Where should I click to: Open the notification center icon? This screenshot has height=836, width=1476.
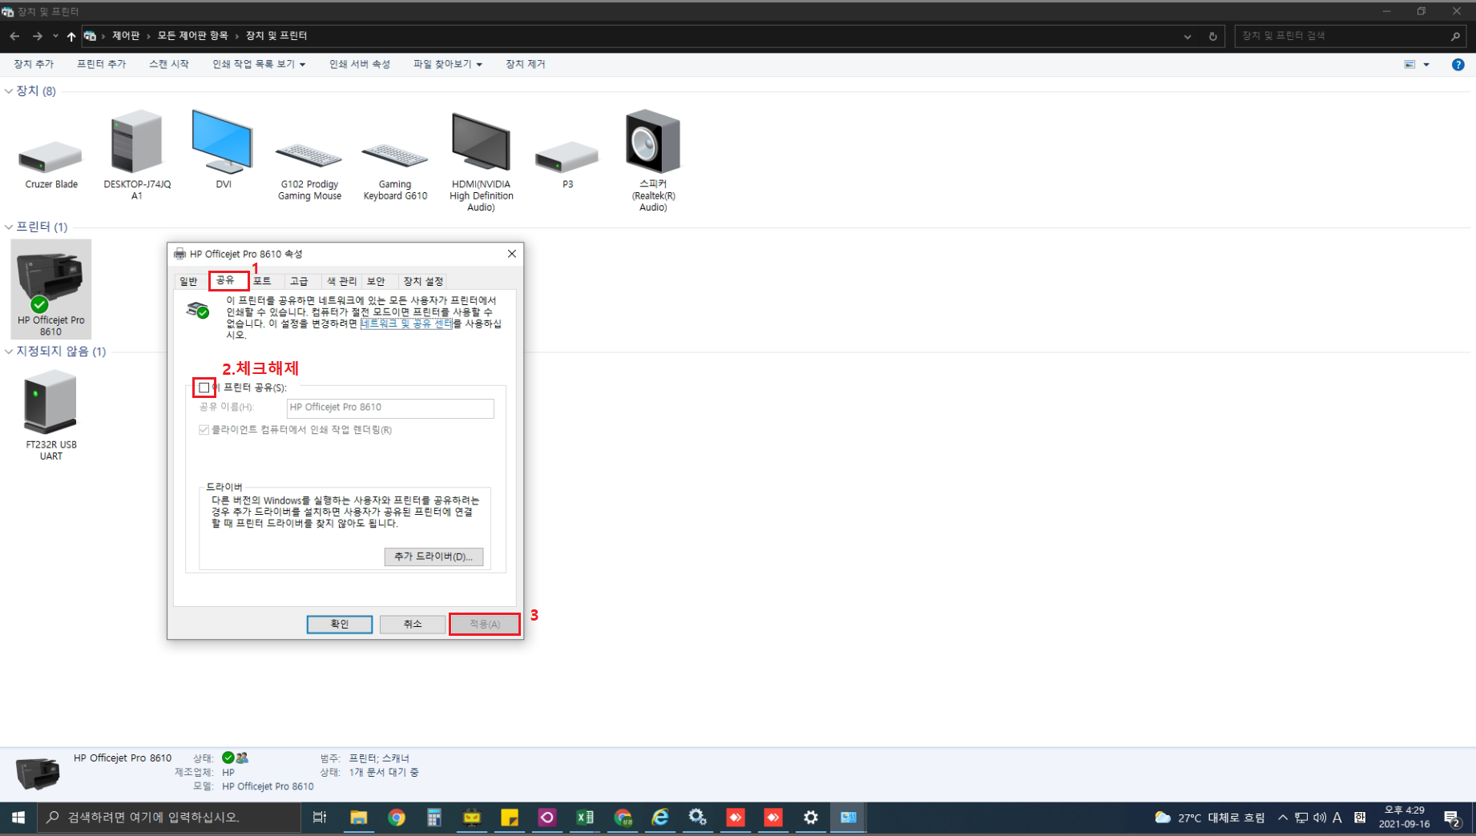(x=1452, y=818)
